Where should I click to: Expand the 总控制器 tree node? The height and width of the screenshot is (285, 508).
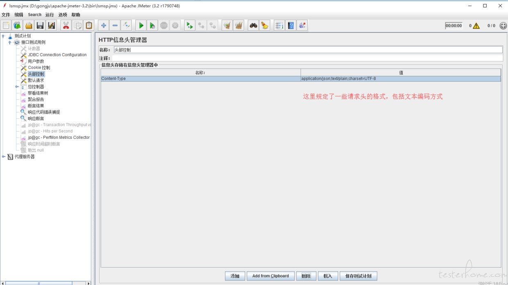(17, 87)
